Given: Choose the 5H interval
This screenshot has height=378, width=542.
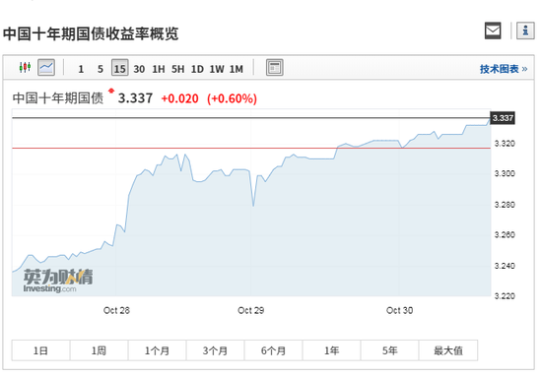Looking at the screenshot, I should [x=178, y=69].
